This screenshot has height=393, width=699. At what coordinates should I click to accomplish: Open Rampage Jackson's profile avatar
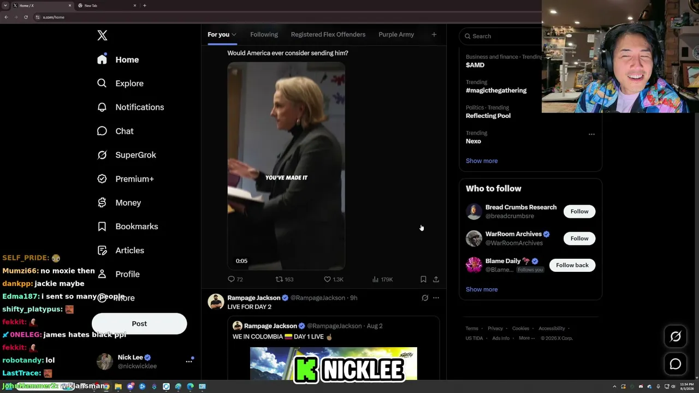[x=216, y=302]
